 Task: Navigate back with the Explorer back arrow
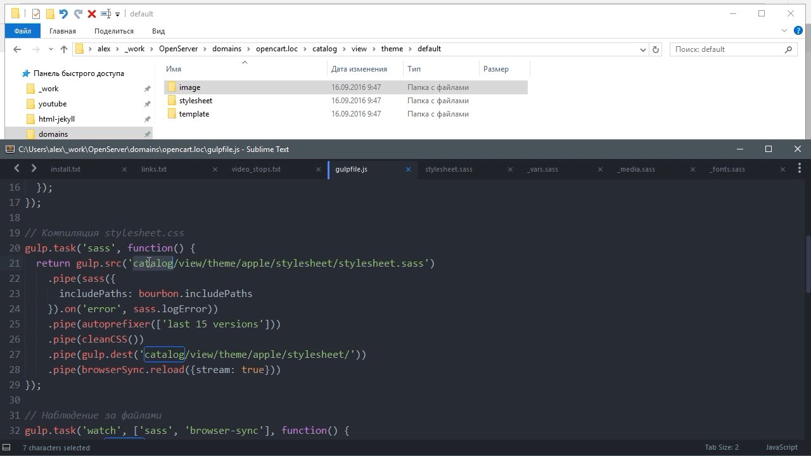coord(18,49)
